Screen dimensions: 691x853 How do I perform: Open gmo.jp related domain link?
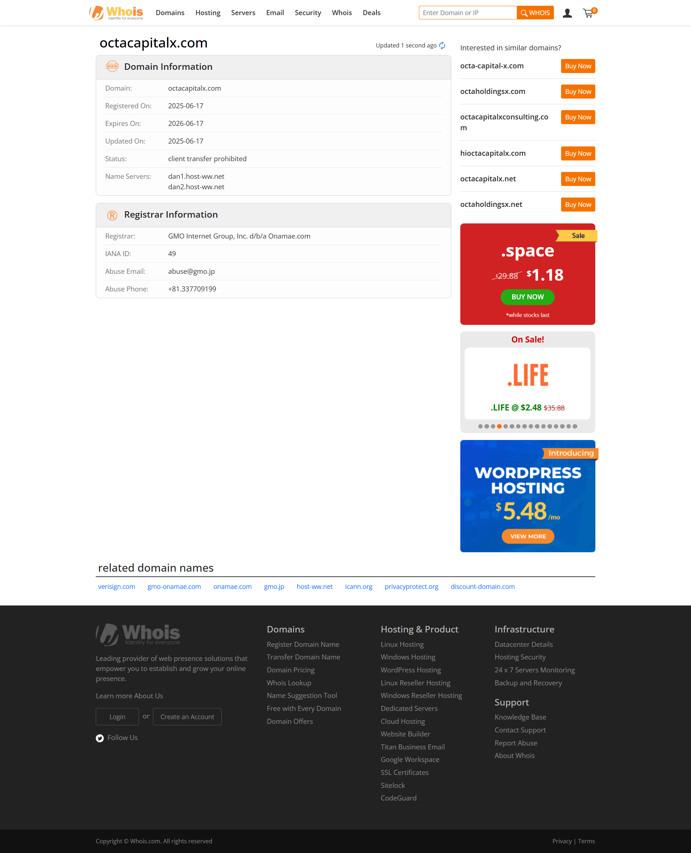click(274, 586)
